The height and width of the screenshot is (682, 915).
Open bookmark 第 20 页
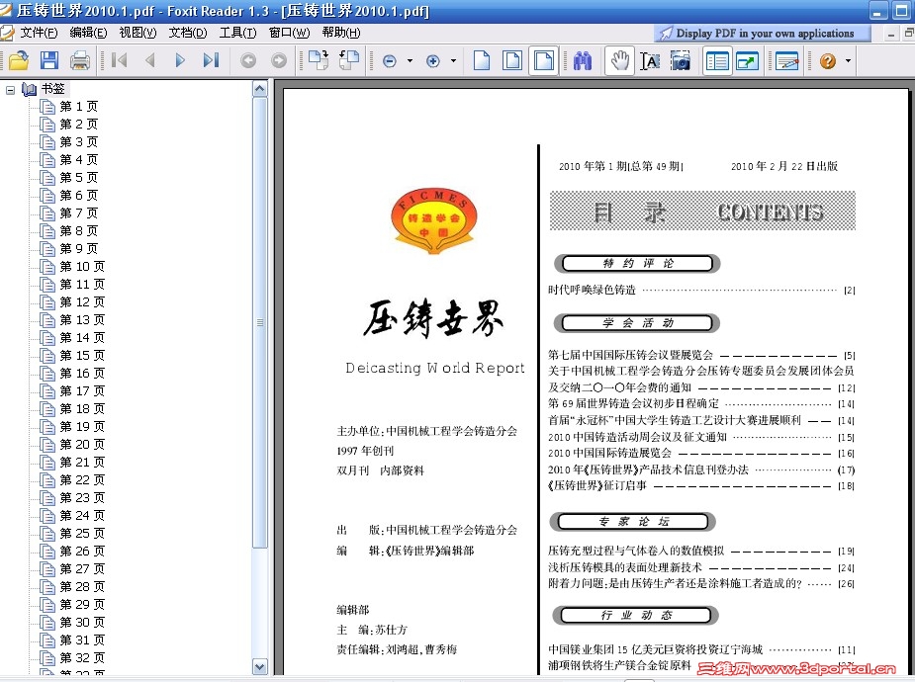tap(82, 445)
